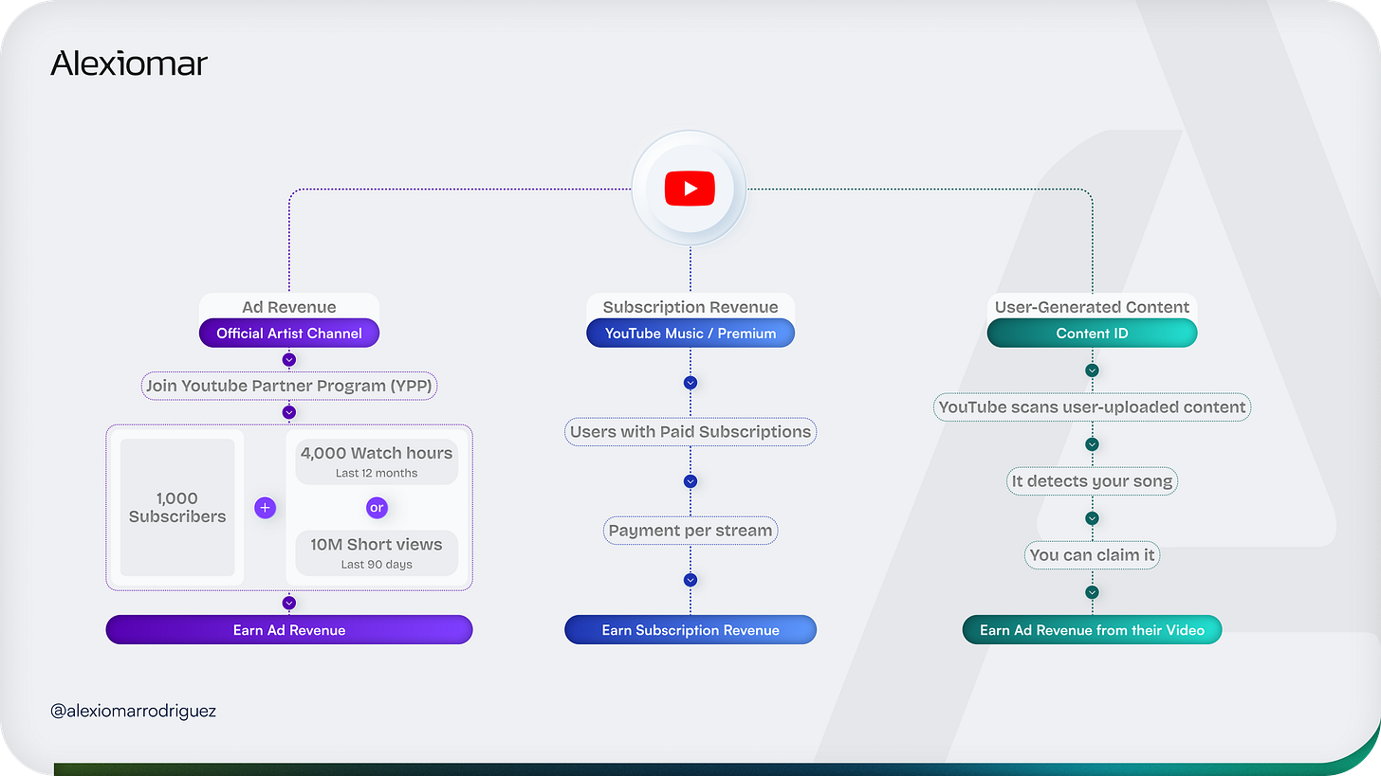Click You can claim it box
This screenshot has height=776, width=1381.
click(x=1092, y=555)
